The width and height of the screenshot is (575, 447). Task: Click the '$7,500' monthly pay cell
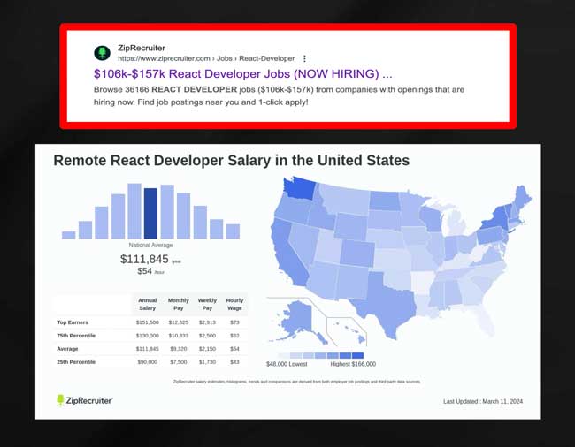[179, 362]
